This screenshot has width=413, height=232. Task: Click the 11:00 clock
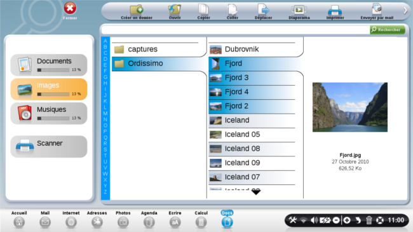(x=396, y=220)
